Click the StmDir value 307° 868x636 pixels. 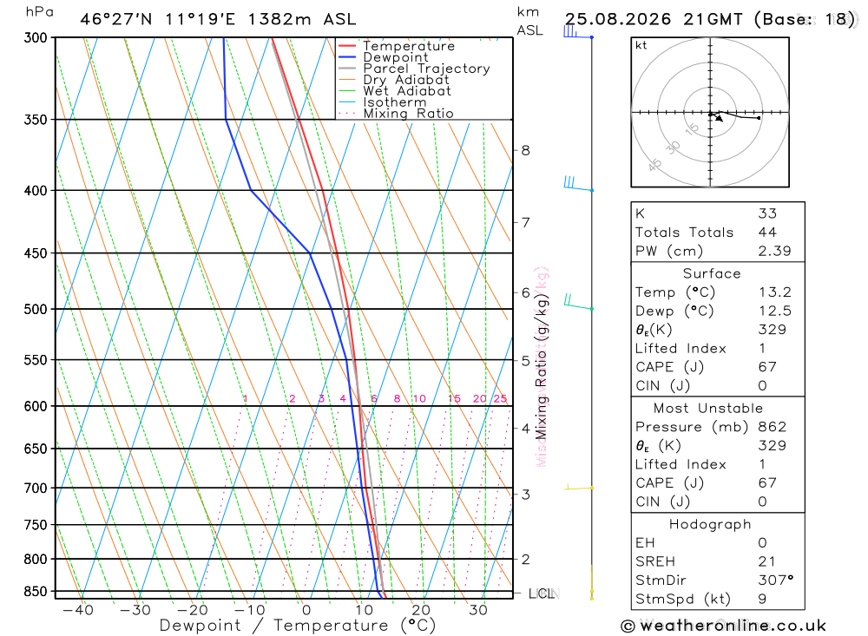pyautogui.click(x=775, y=580)
